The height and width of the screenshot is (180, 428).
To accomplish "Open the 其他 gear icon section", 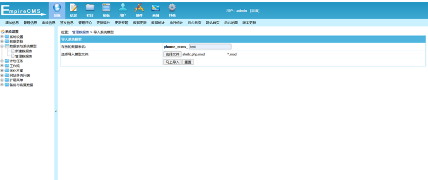I will coord(172,10).
